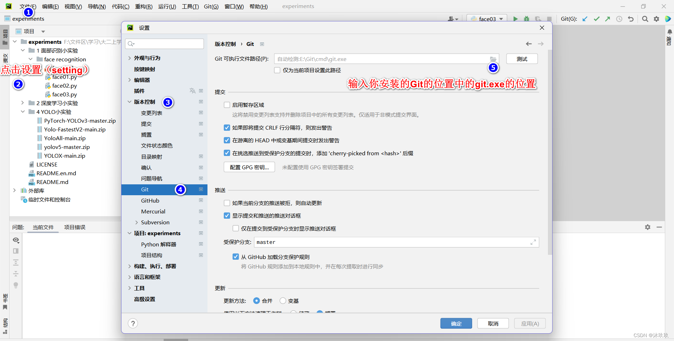
Task: Toggle show push dialog for commit and push
Action: (227, 216)
